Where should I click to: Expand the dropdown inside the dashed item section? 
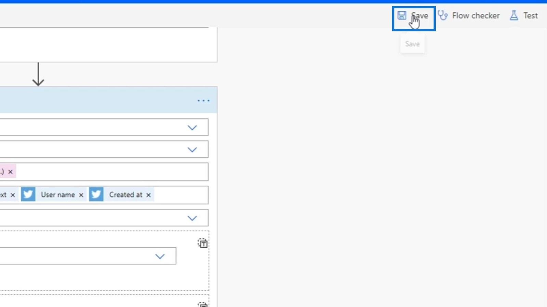click(160, 257)
